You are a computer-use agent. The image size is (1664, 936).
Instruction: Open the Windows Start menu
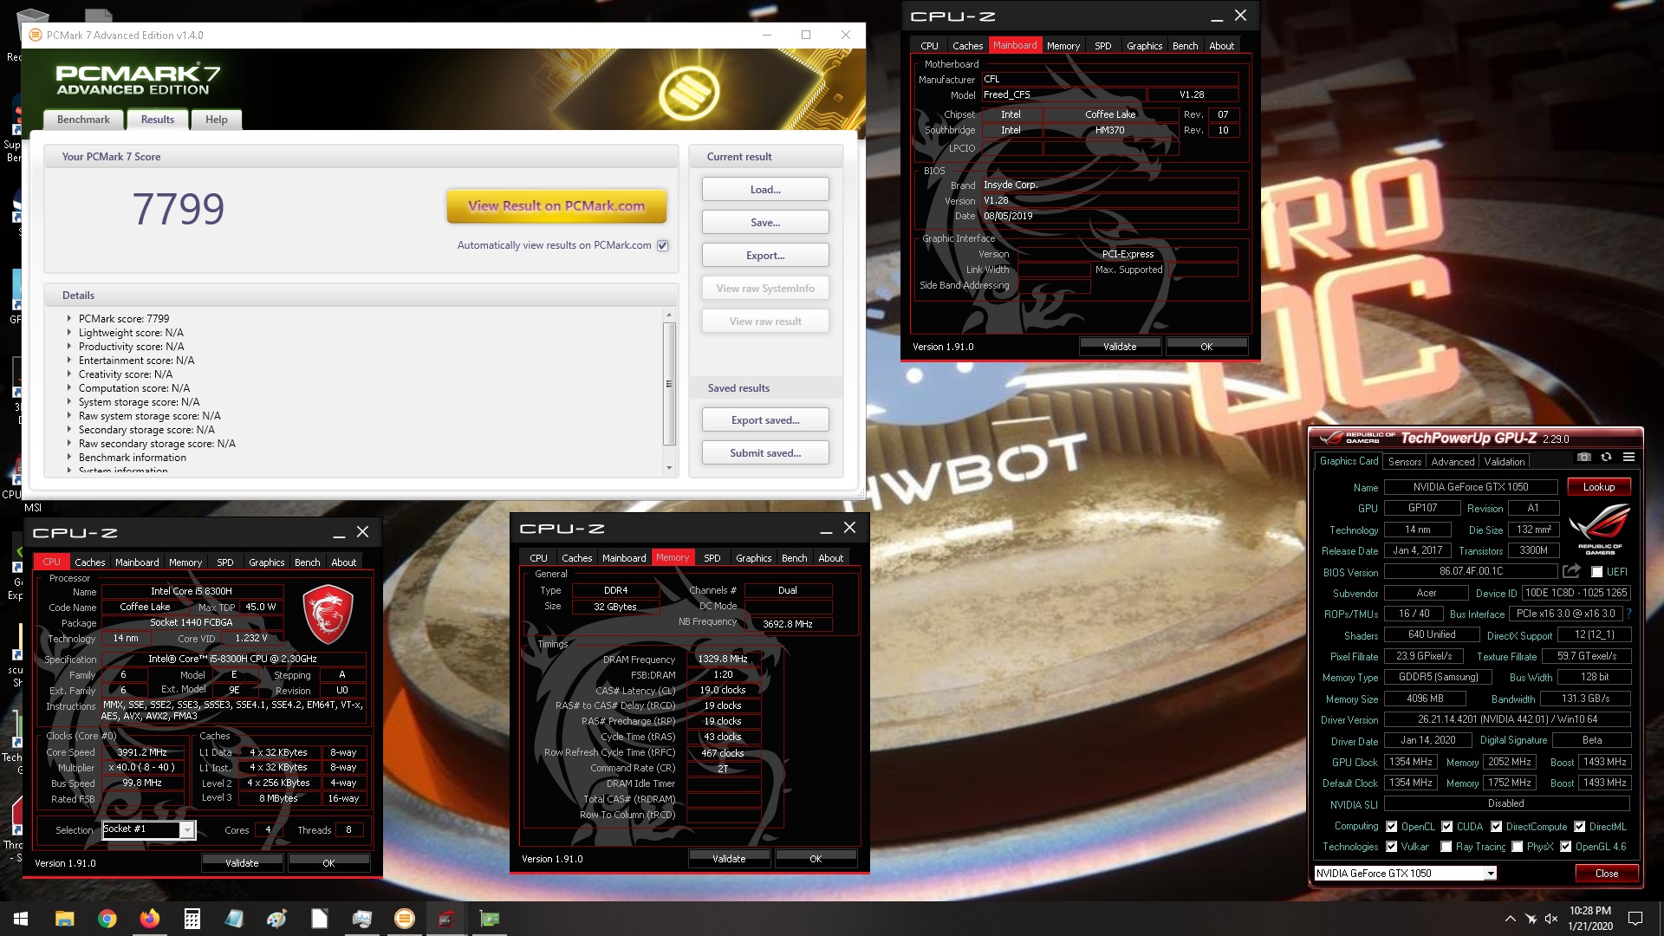pyautogui.click(x=21, y=919)
